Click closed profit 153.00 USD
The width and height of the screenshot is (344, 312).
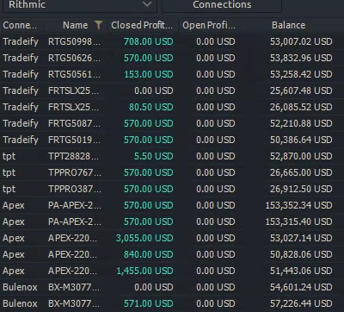tap(148, 74)
